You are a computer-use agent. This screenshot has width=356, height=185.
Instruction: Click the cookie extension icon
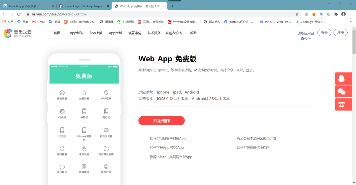314,14
